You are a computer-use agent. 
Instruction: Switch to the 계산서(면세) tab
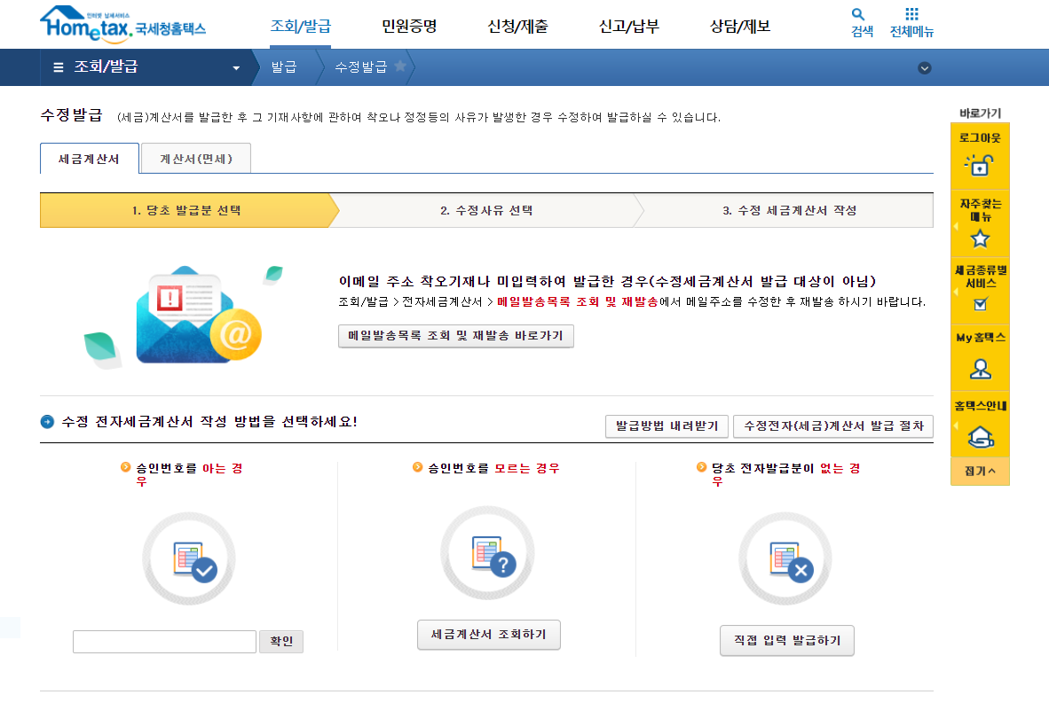pyautogui.click(x=194, y=159)
